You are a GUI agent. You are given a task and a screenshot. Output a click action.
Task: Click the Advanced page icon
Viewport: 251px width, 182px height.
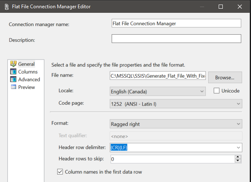point(13,79)
